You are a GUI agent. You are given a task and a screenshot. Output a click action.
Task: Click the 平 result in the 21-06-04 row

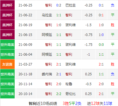point(113,55)
